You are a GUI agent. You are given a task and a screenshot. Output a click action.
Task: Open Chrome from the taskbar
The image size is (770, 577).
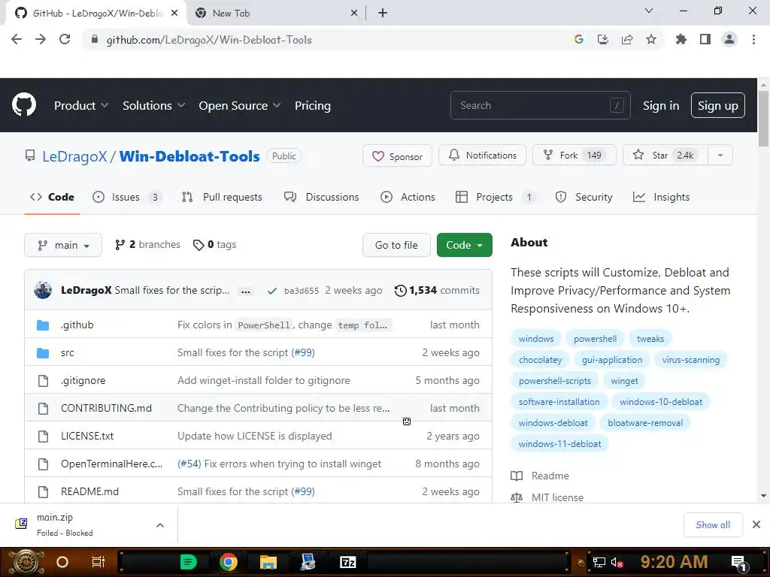[x=229, y=562]
